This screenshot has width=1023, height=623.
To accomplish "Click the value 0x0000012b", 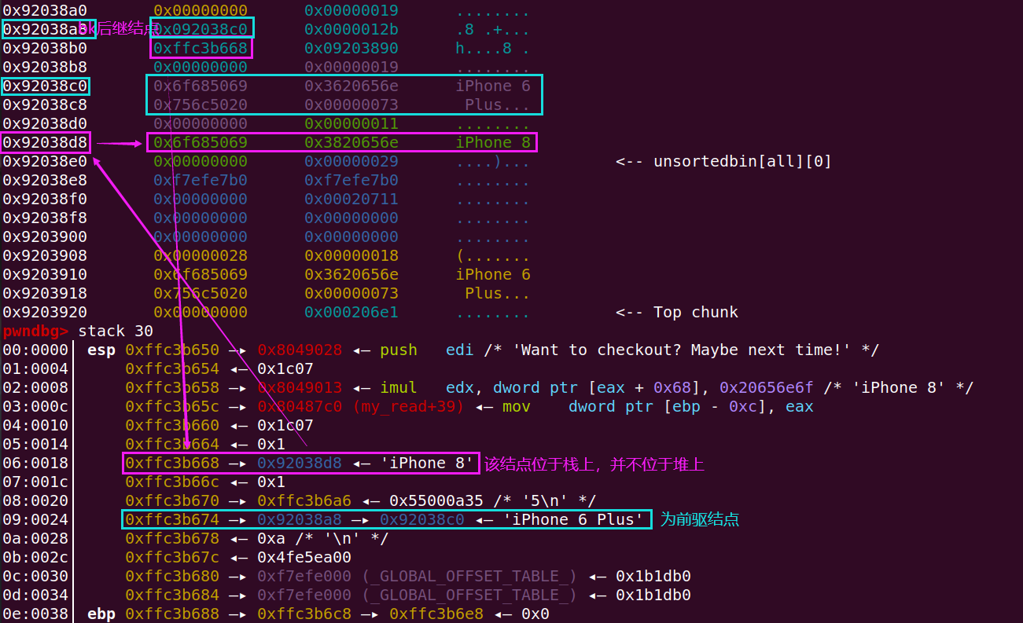I will pos(351,30).
